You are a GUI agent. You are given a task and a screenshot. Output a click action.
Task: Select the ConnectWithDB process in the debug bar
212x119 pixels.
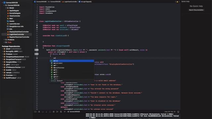[x=74, y=112]
